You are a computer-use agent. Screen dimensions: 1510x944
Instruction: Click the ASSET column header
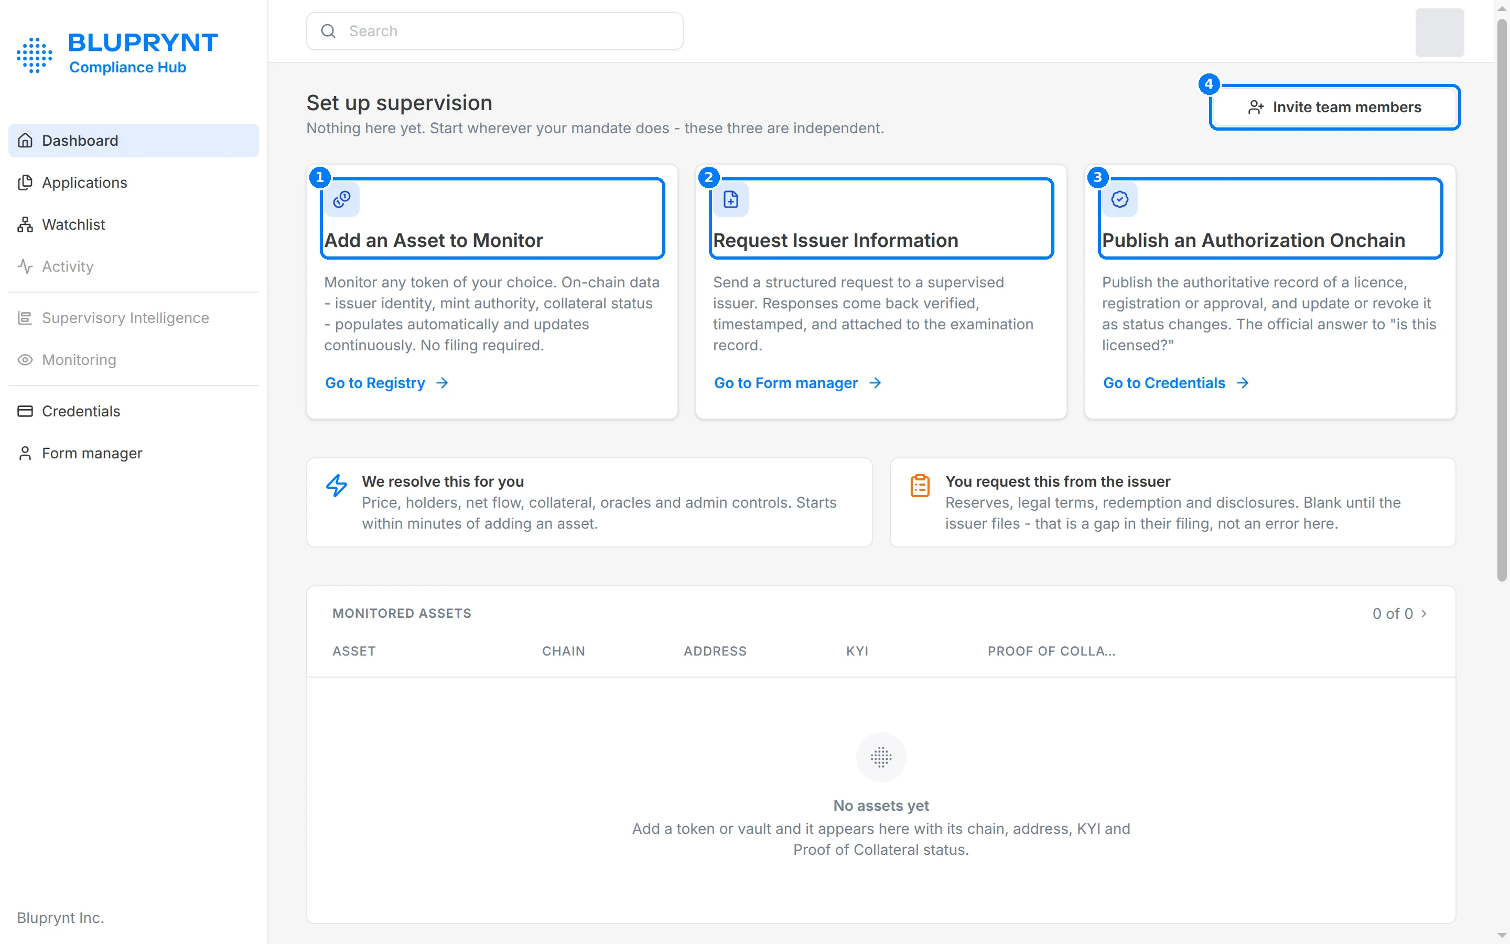click(354, 650)
